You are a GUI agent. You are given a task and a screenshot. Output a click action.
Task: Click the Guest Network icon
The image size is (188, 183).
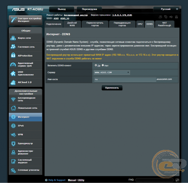[x=13, y=47]
